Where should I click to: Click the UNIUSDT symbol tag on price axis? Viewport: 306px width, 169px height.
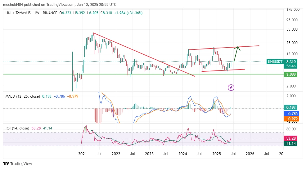[275, 62]
